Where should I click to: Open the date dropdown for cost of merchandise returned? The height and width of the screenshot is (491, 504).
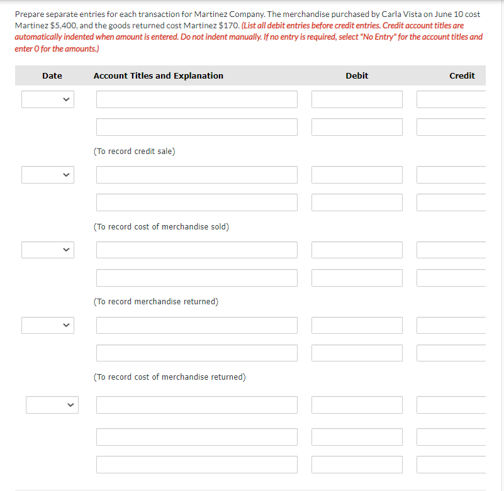(x=48, y=325)
